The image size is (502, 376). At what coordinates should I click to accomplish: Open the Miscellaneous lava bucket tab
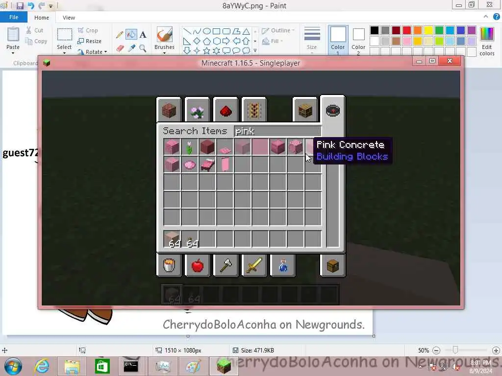169,265
